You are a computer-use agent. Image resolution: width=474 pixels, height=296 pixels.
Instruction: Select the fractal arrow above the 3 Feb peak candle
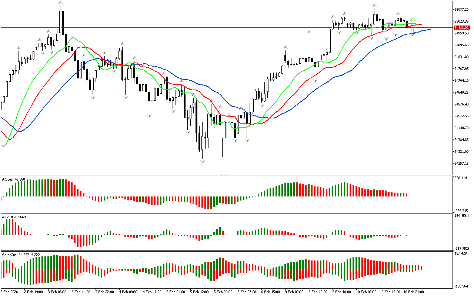60,3
